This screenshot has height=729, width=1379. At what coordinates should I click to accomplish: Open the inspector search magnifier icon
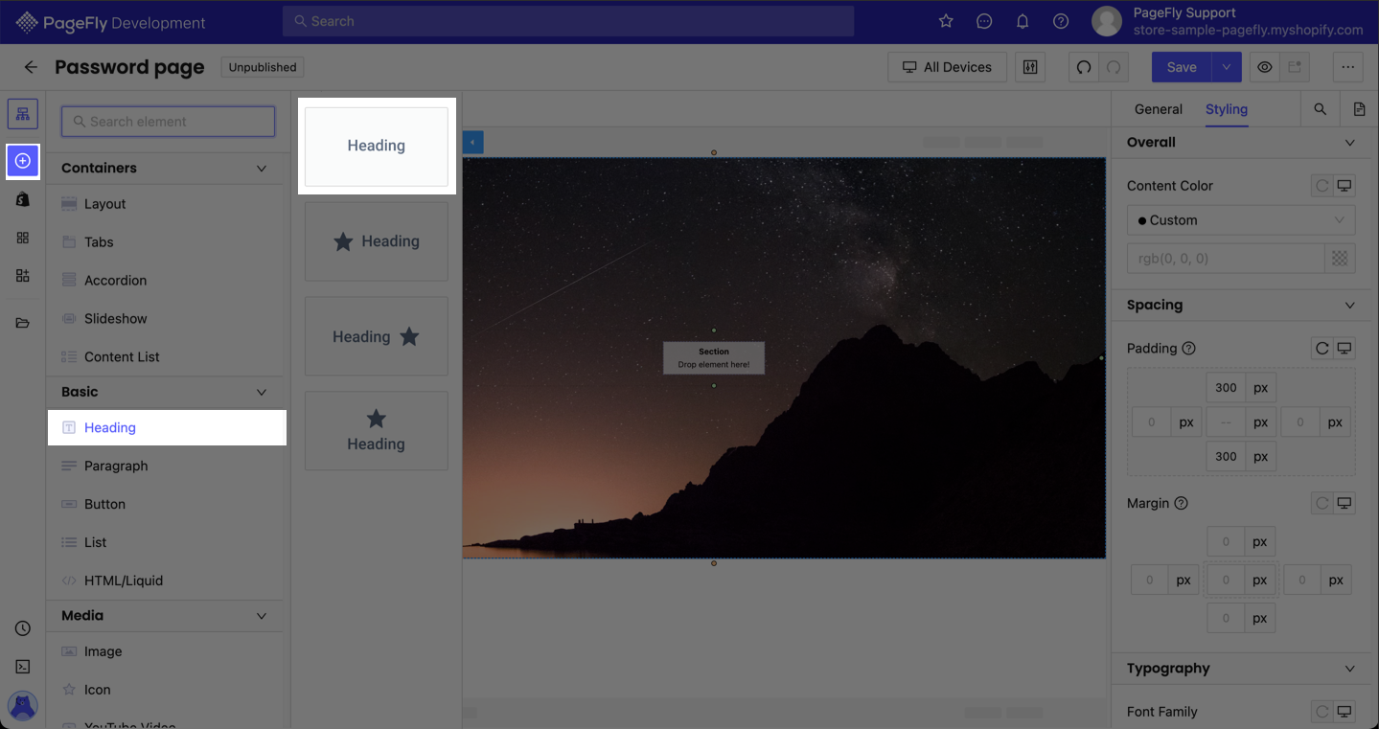[x=1321, y=109]
